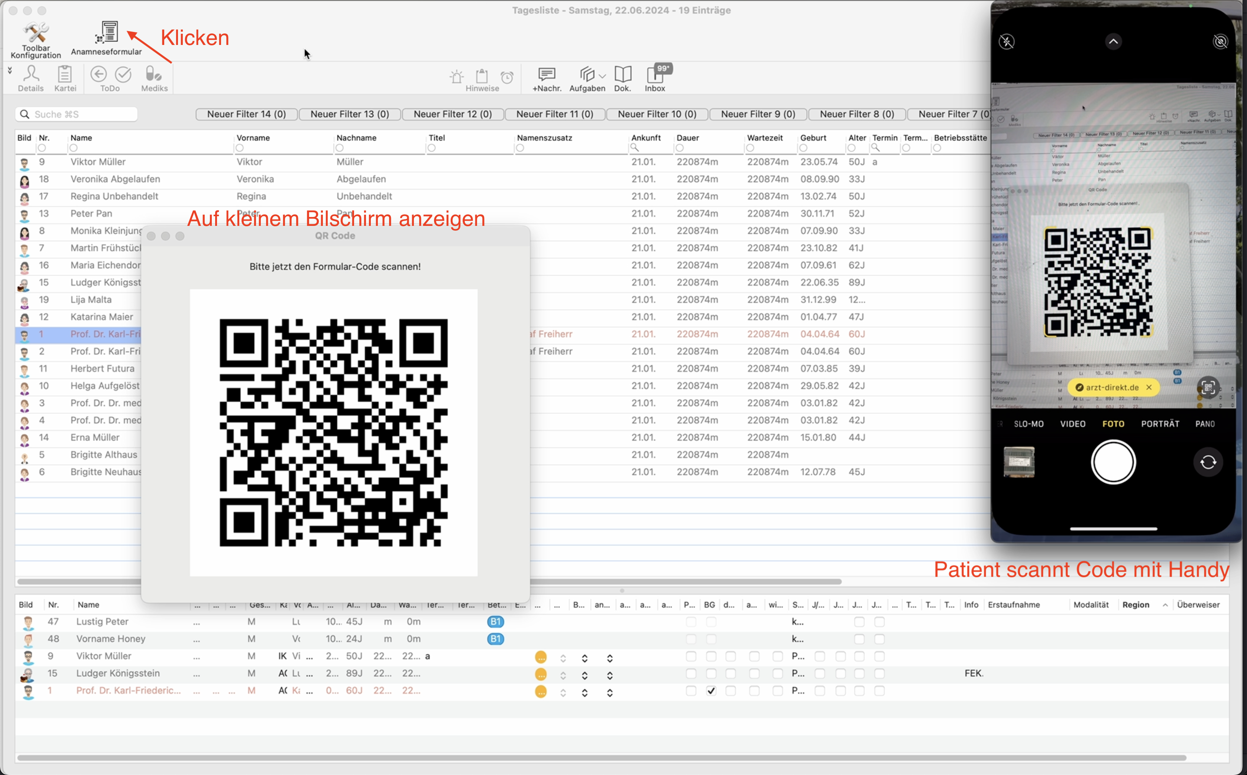Toggle the Region column sort arrow
This screenshot has height=775, width=1247.
pos(1165,605)
